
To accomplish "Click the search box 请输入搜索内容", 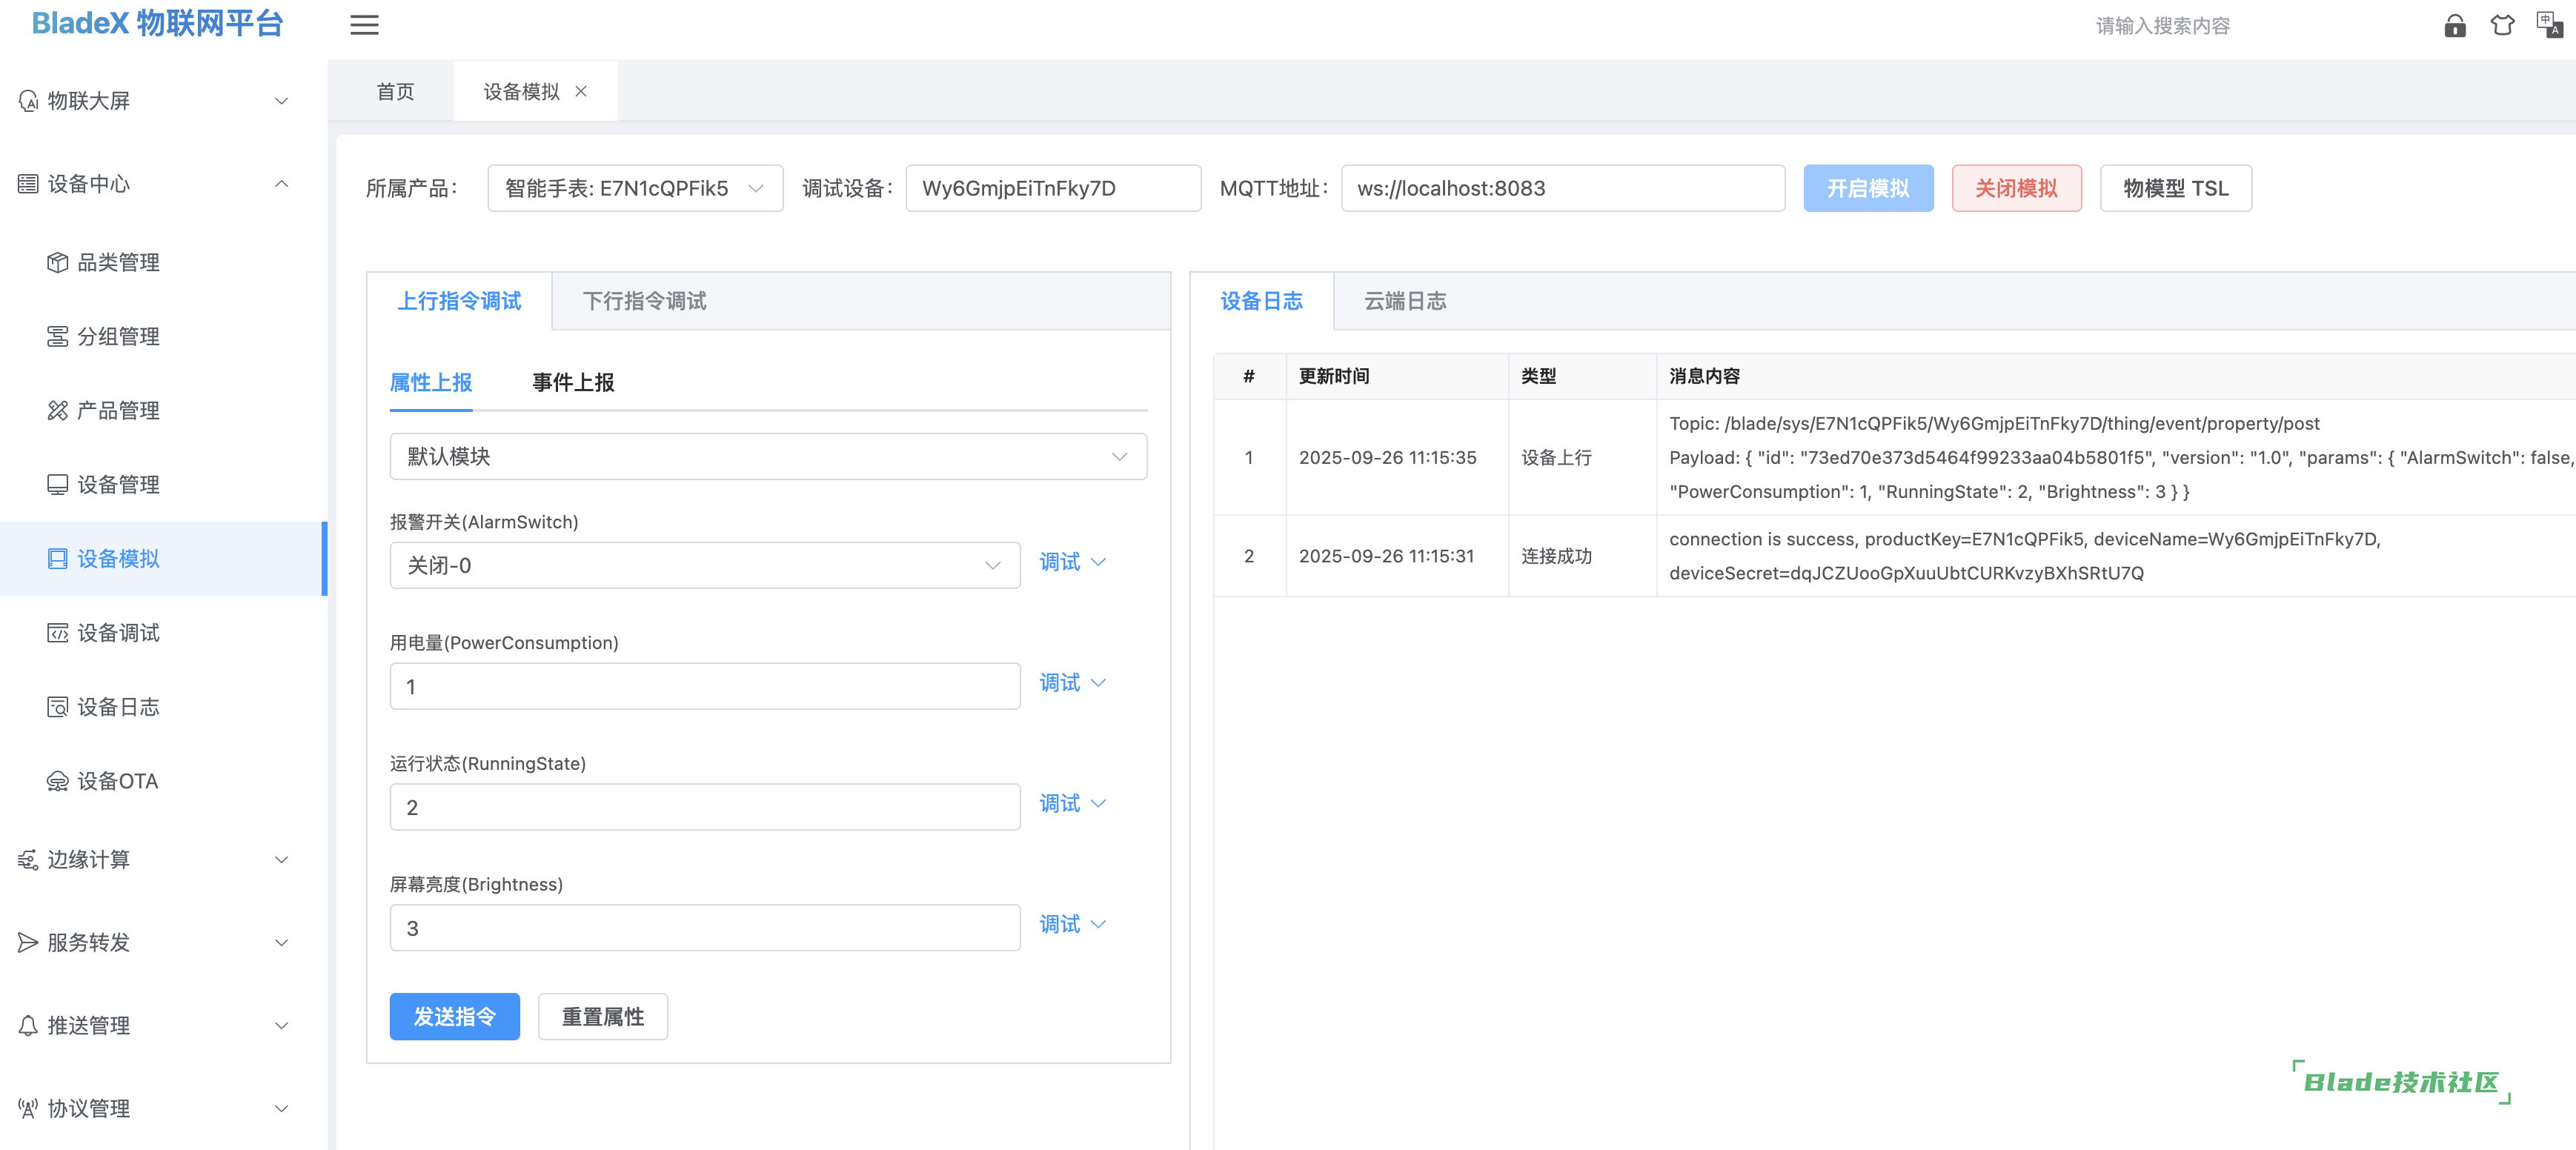I will [2162, 26].
